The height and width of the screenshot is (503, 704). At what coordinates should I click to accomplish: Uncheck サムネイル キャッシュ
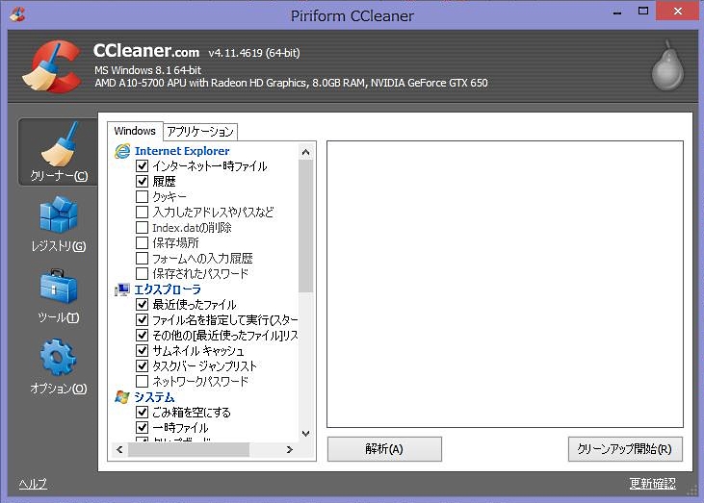pos(142,351)
